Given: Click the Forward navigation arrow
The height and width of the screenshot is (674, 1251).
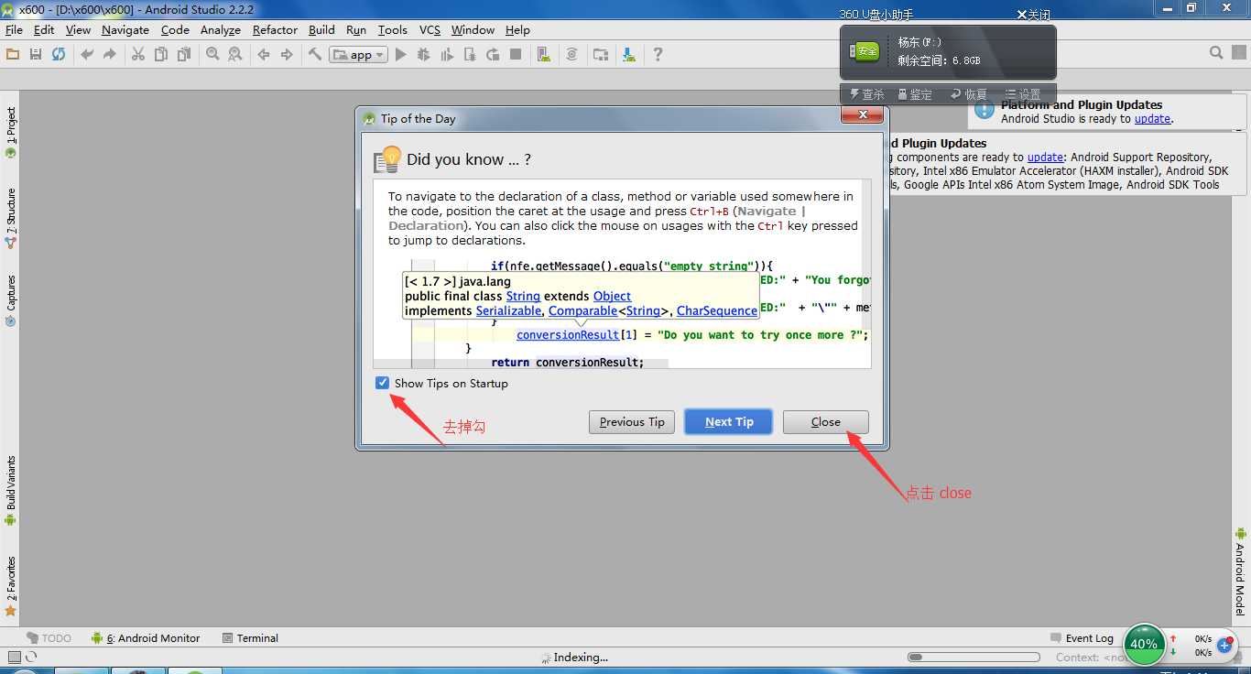Looking at the screenshot, I should click(287, 54).
